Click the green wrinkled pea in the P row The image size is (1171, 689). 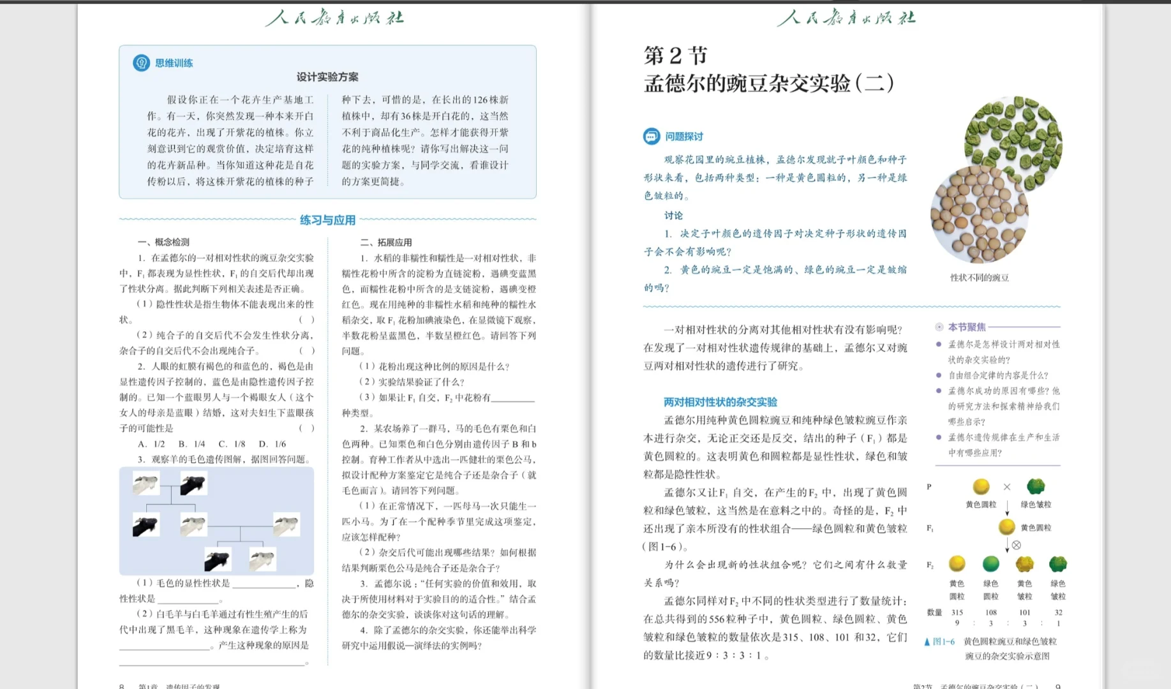coord(1036,487)
